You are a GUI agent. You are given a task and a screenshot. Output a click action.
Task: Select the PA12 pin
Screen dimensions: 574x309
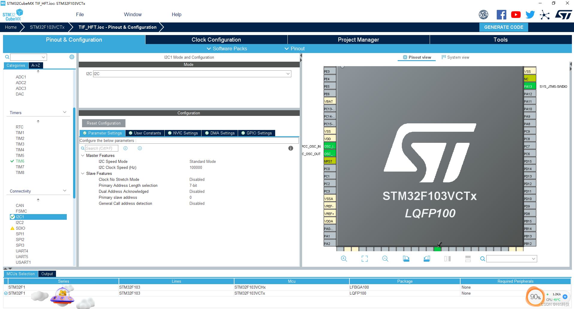(x=530, y=94)
